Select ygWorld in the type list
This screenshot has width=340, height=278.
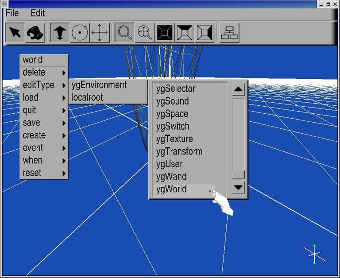coord(184,189)
